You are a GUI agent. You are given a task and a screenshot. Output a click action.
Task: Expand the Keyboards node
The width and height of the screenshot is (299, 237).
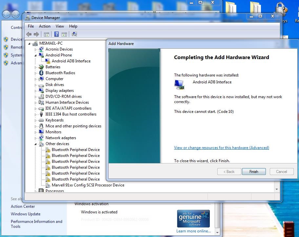point(35,121)
